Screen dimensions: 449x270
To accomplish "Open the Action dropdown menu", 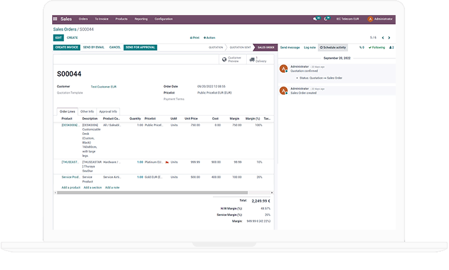I will 210,38.
